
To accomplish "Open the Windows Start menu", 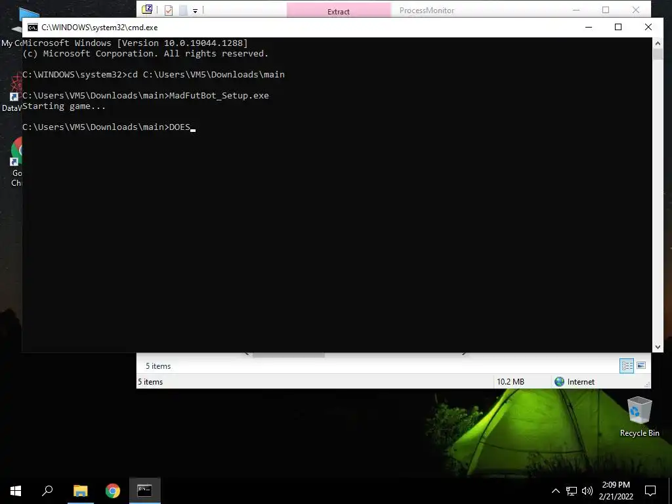I will pos(16,491).
